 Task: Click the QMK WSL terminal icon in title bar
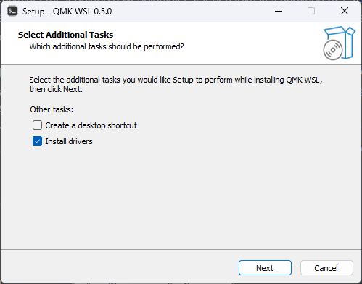point(12,12)
